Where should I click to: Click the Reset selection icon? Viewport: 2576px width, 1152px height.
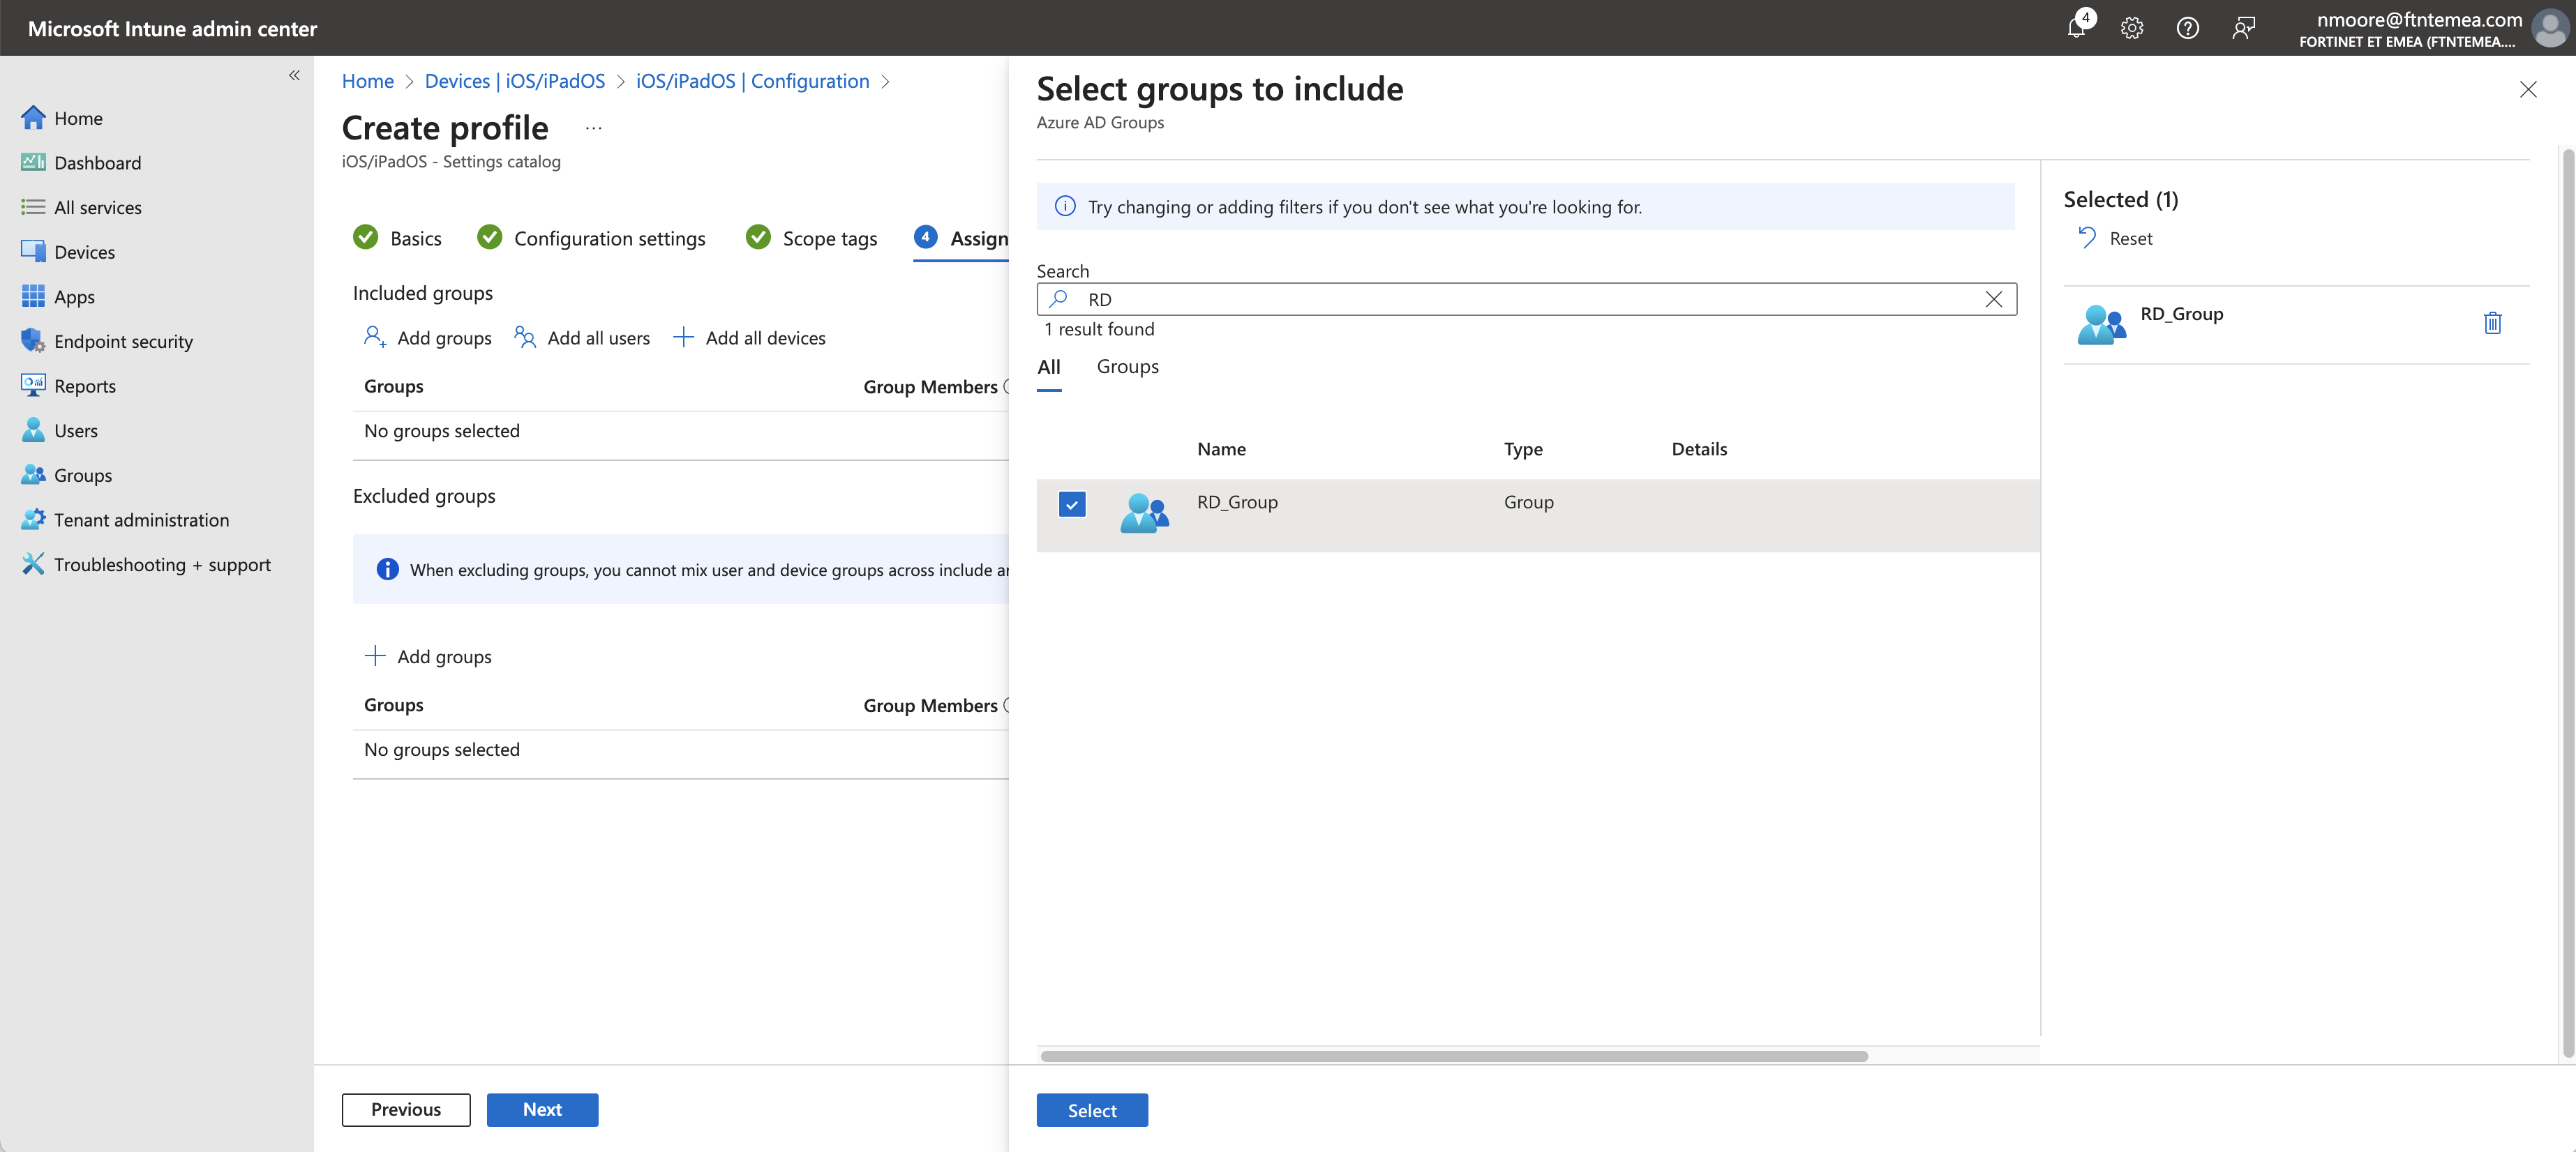click(2087, 238)
